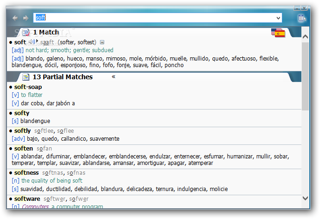Open the softly headword
The height and width of the screenshot is (219, 320).
point(22,130)
